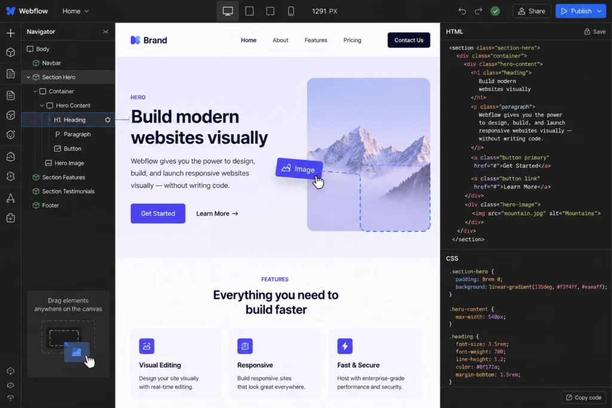This screenshot has width=612, height=408.
Task: Click the #0f172a heading color value
Action: point(487,367)
